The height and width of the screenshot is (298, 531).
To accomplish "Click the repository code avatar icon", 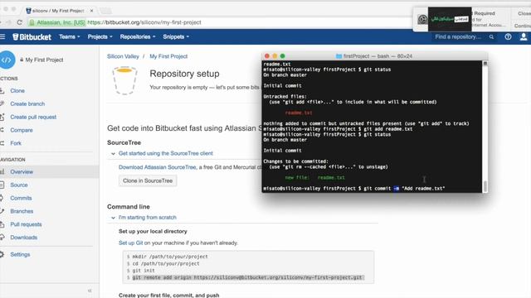I will coord(7,60).
